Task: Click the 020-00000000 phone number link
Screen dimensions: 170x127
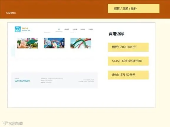Action: (22, 81)
